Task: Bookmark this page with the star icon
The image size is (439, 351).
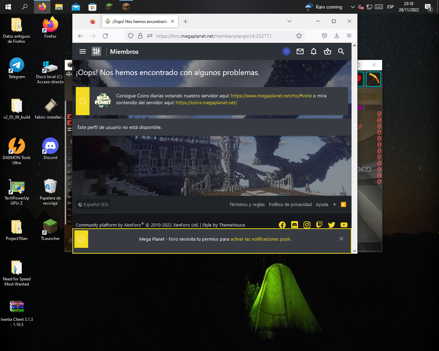Action: 299,36
